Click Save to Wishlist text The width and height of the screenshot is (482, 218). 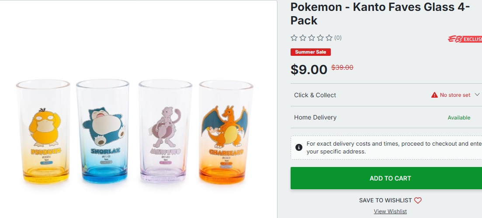[x=385, y=201]
